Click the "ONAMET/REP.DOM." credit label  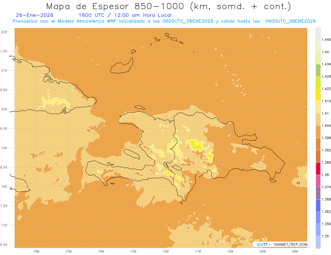pyautogui.click(x=291, y=244)
